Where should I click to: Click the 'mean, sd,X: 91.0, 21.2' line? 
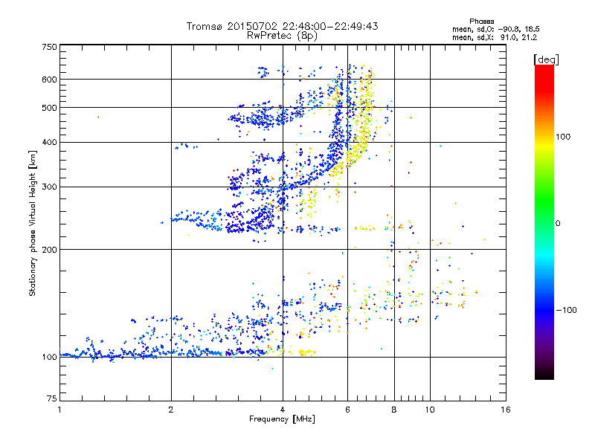pyautogui.click(x=495, y=37)
